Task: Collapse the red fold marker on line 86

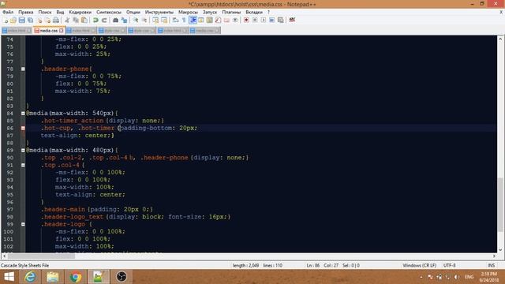Action: [x=23, y=128]
